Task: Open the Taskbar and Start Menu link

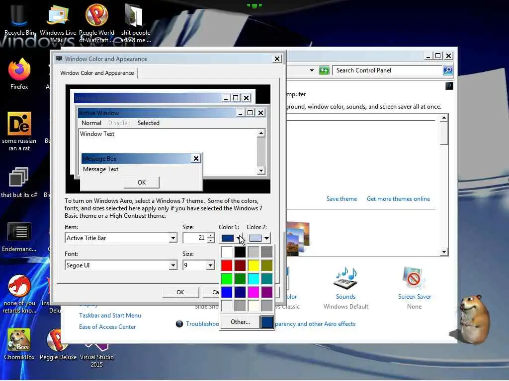Action: tap(110, 315)
